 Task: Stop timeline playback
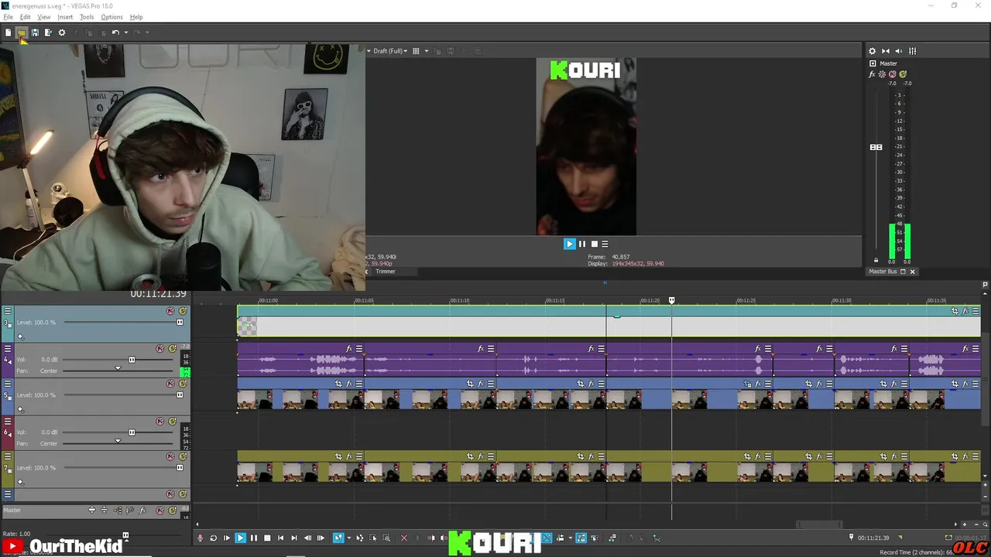(267, 538)
